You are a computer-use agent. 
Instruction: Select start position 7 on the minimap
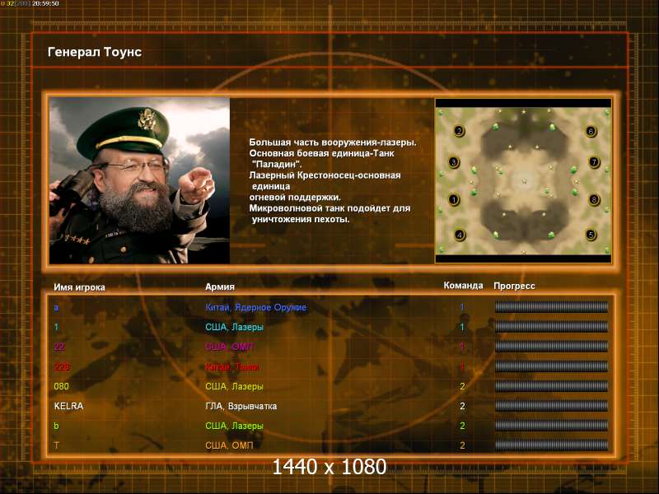(594, 162)
